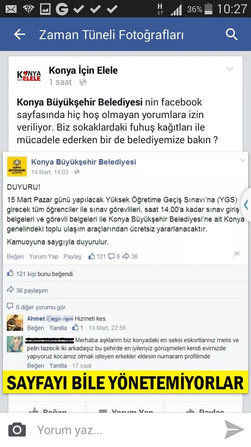The width and height of the screenshot is (251, 447).
Task: Tap the back arrow in the header
Action: click(19, 35)
